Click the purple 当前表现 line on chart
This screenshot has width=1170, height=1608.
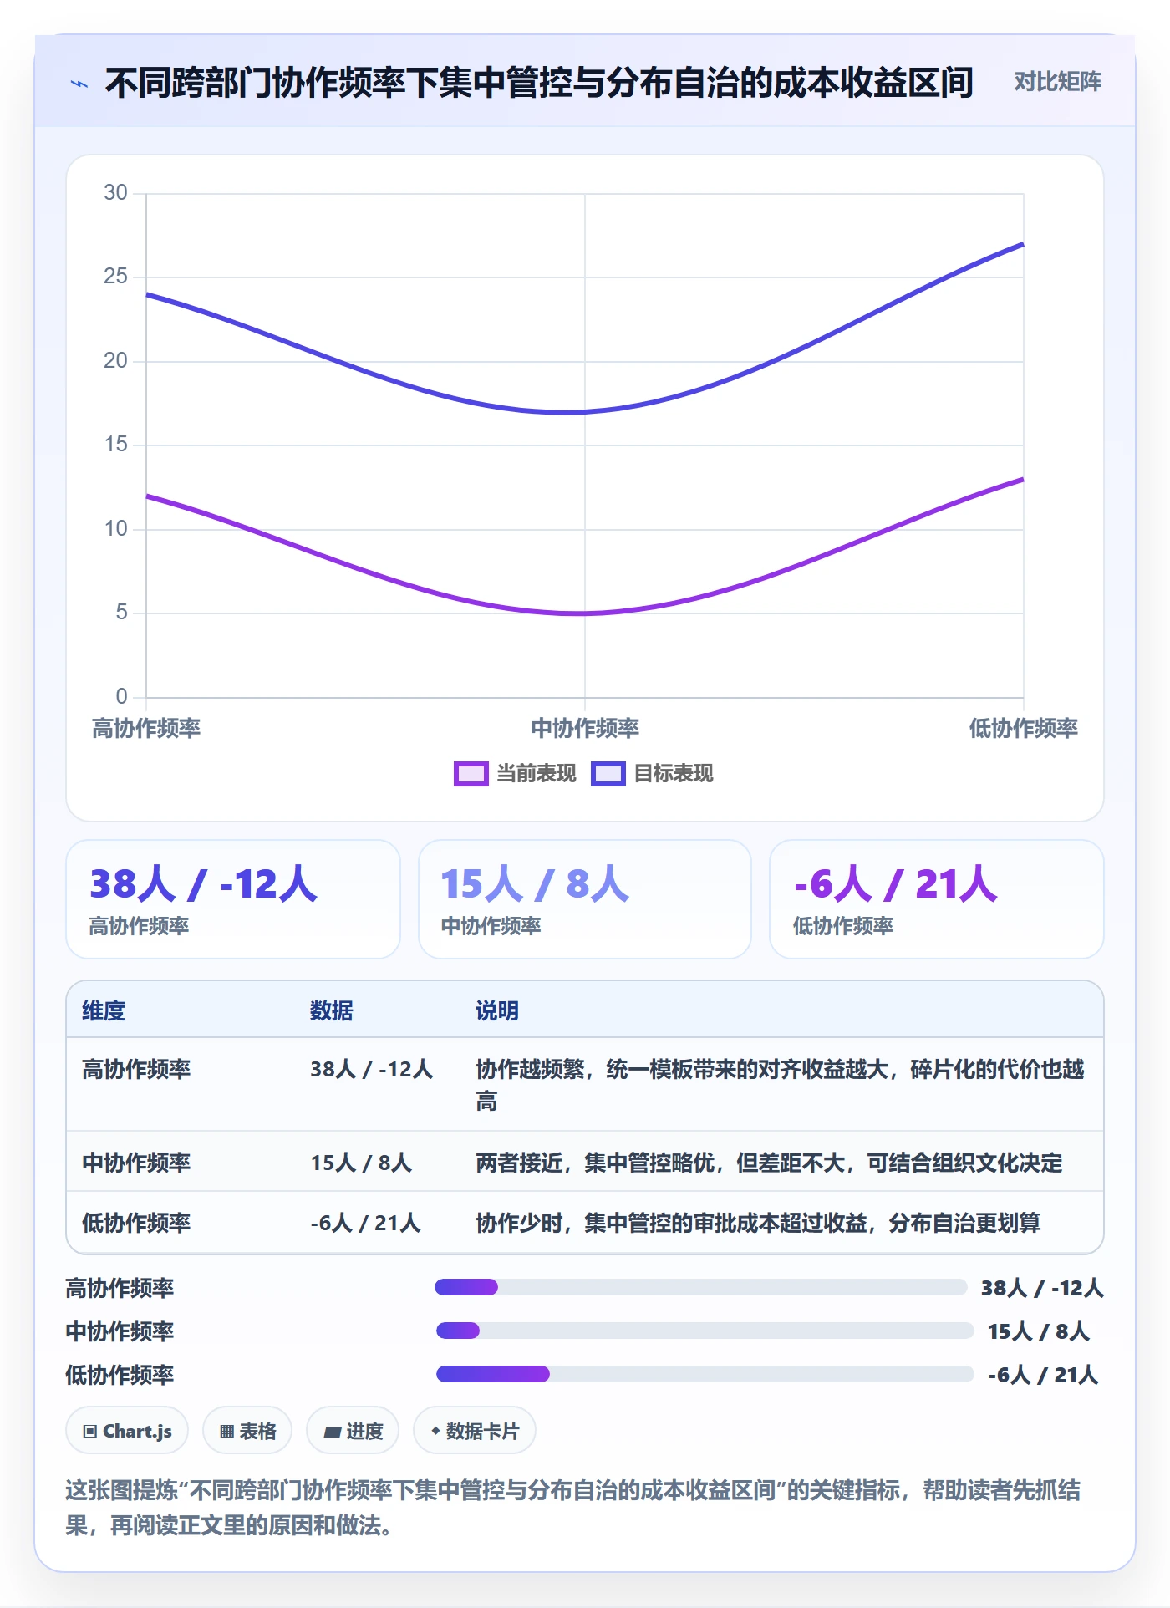(585, 613)
